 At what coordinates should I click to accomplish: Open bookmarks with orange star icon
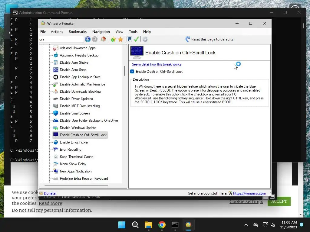120,40
